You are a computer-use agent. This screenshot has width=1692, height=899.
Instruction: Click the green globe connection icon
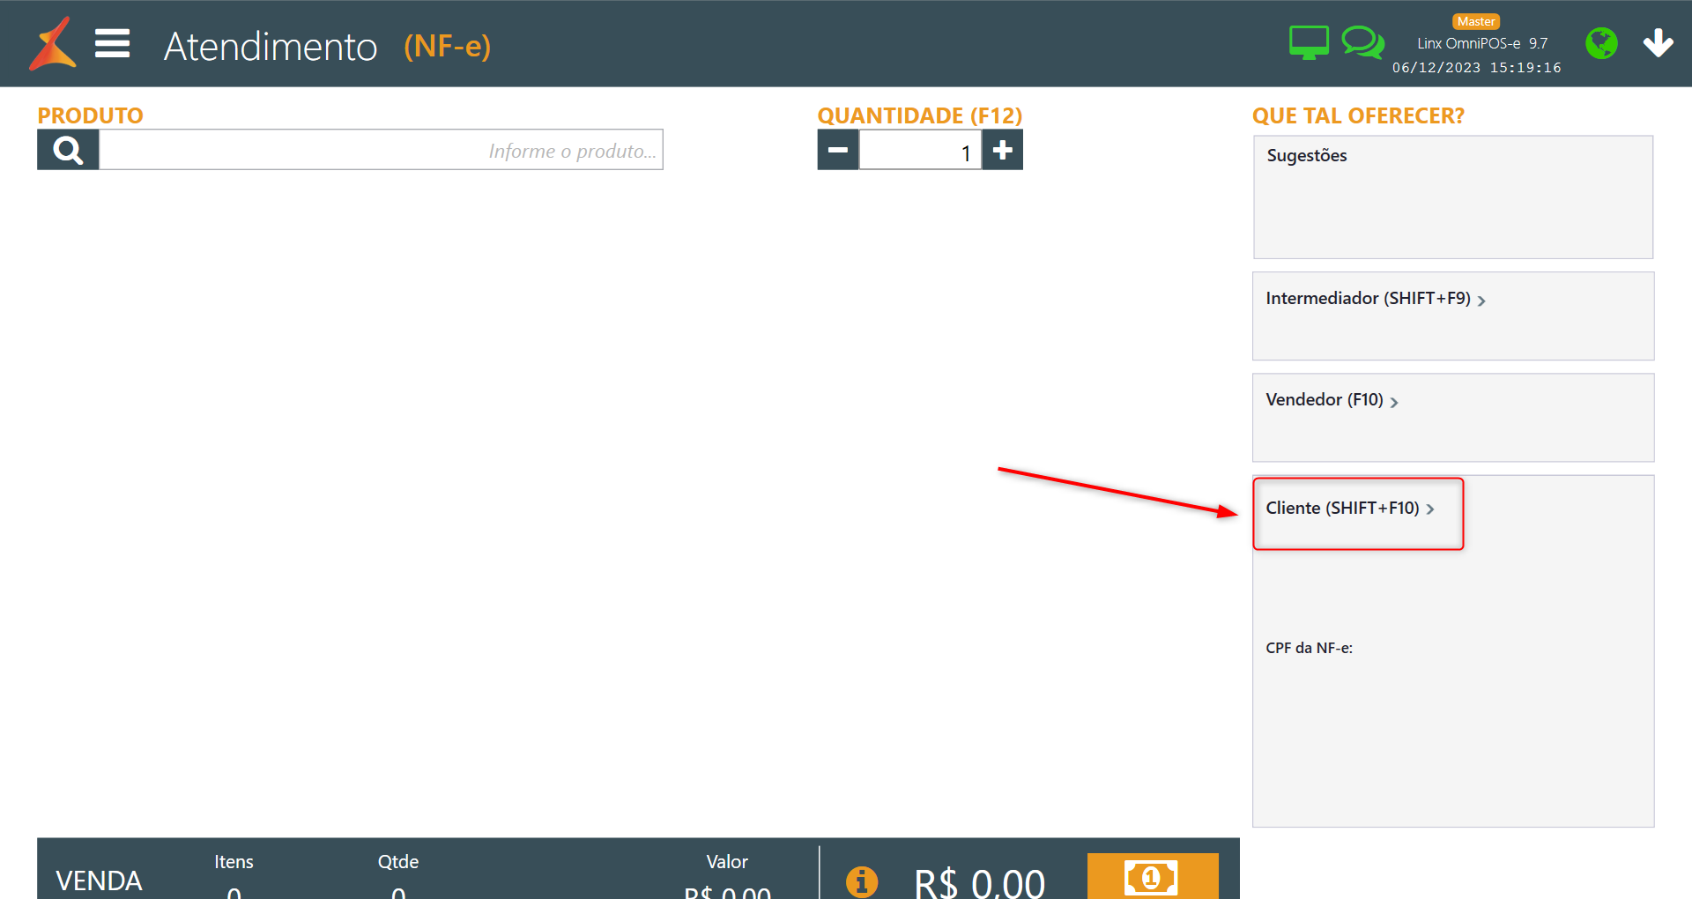tap(1601, 43)
